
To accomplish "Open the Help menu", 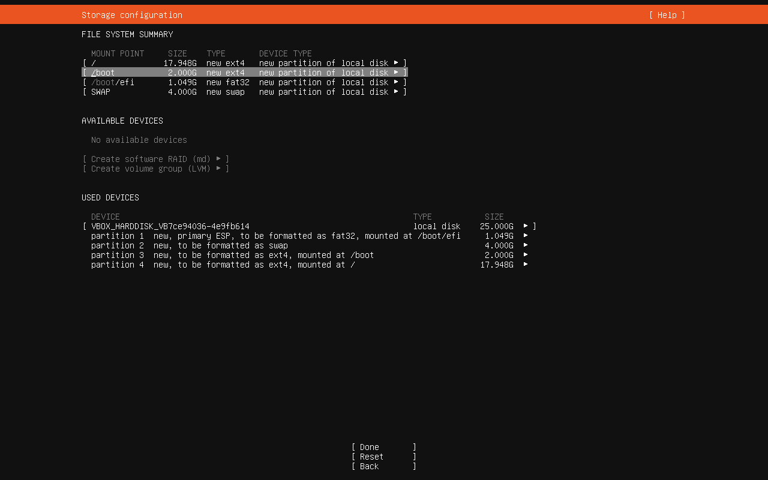I will click(667, 15).
